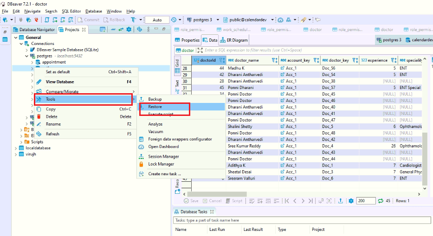Open the Database menu
Screen dimensions: 433x236
click(94, 11)
